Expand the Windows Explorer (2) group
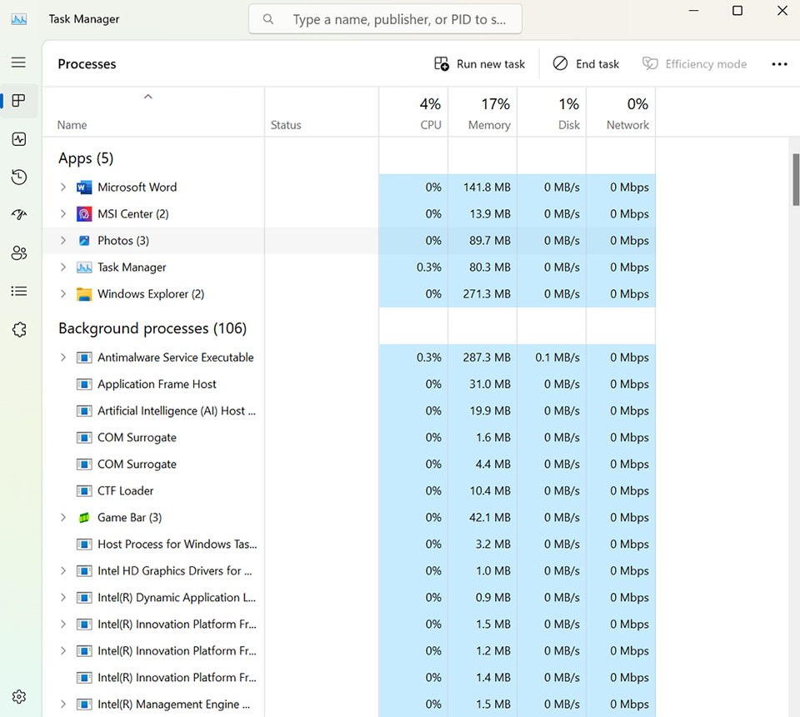 coord(62,294)
